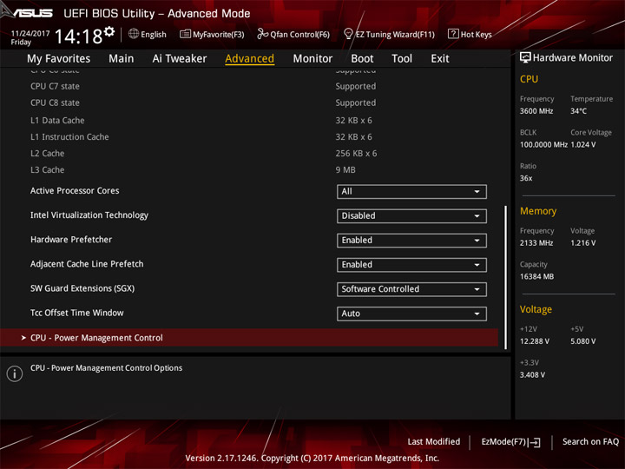Image resolution: width=625 pixels, height=469 pixels.
Task: Click the globe language icon
Action: pyautogui.click(x=134, y=34)
